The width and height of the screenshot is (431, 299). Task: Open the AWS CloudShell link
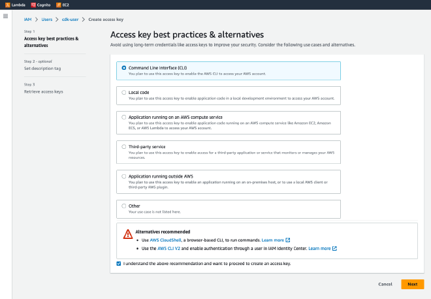point(171,240)
